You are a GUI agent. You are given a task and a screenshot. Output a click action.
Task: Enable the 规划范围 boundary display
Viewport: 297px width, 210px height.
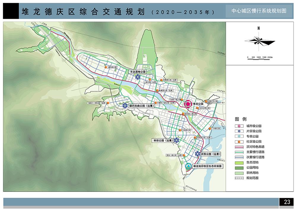(x=239, y=177)
